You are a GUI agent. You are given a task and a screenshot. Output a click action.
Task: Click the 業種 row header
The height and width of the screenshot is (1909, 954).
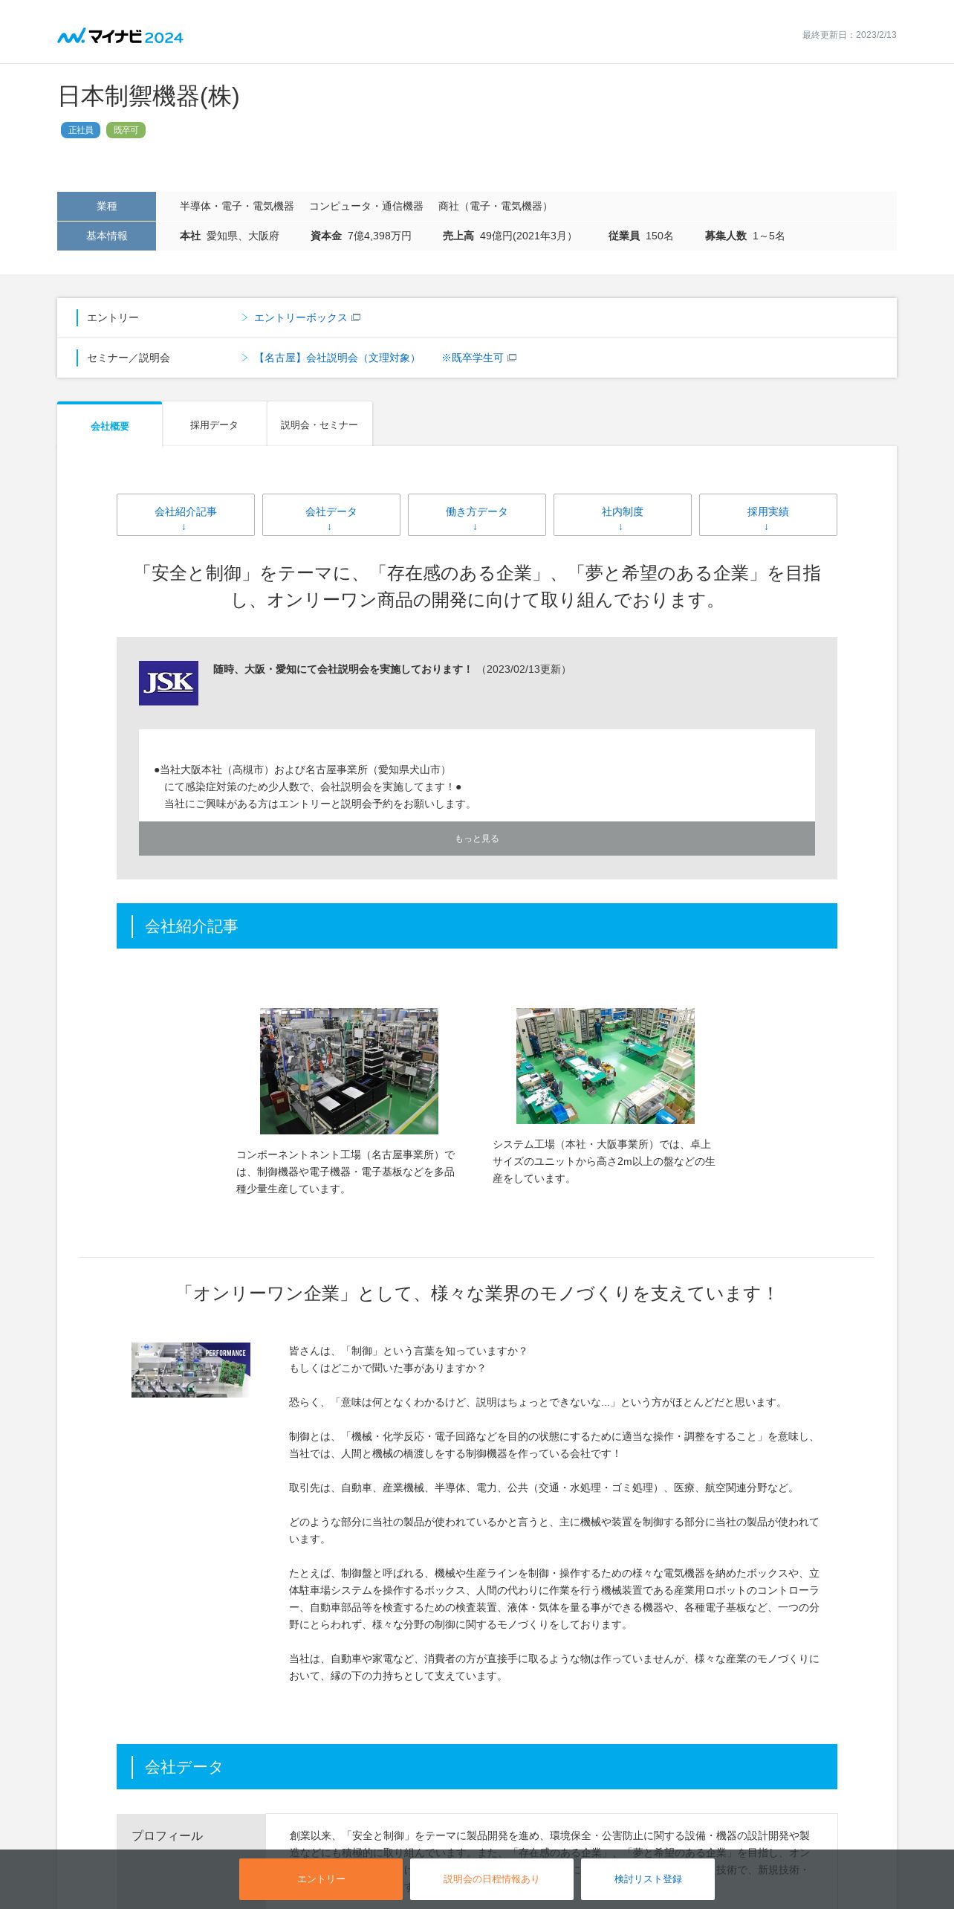pos(106,206)
